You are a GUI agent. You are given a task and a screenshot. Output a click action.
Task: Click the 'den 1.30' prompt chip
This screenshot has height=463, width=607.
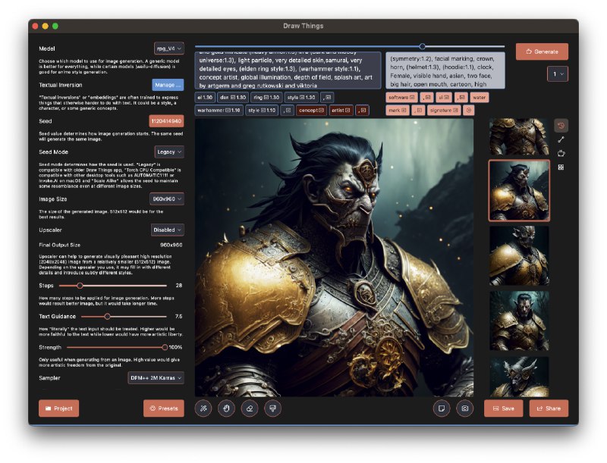coord(233,98)
